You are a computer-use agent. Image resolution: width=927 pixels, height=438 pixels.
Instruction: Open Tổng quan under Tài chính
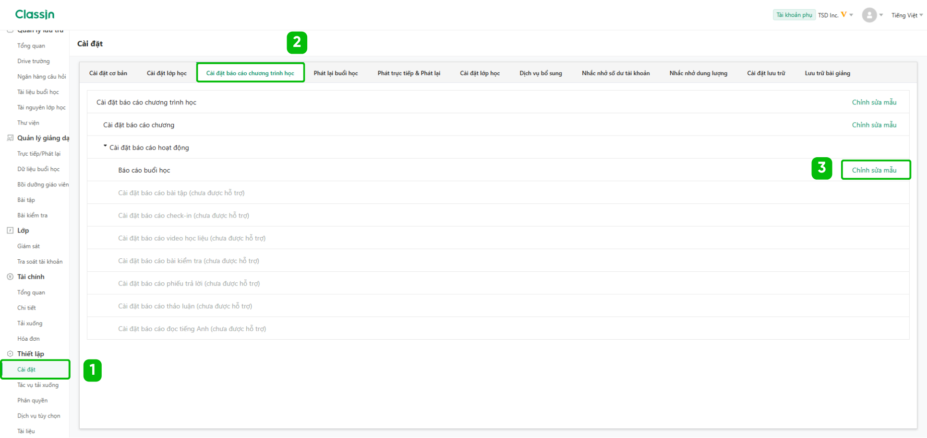click(31, 292)
